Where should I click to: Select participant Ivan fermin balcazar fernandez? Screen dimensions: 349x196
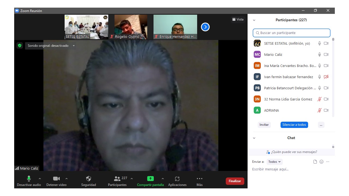point(291,77)
